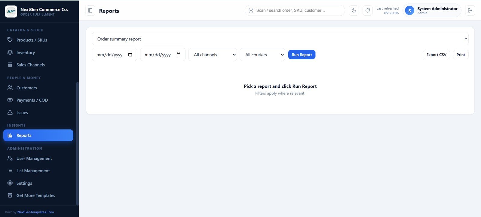Click the System Administrator avatar
Viewport: 481px width, 217px height.
coord(409,10)
